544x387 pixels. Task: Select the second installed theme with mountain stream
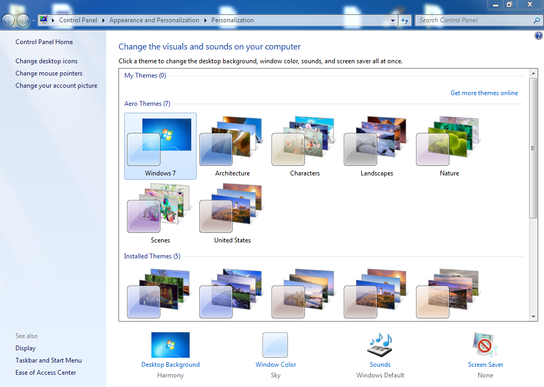[231, 293]
